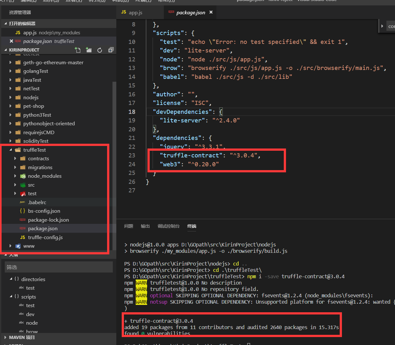The height and width of the screenshot is (345, 395).
Task: Select test under directories in outline
Action: pyautogui.click(x=30, y=288)
